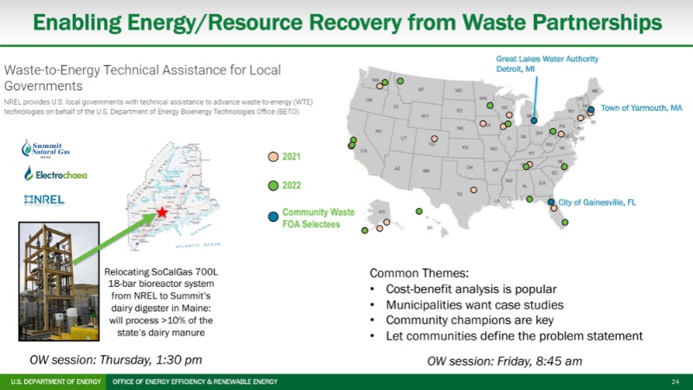
Task: Click the large green arrow pointing to Maine
Action: point(113,239)
